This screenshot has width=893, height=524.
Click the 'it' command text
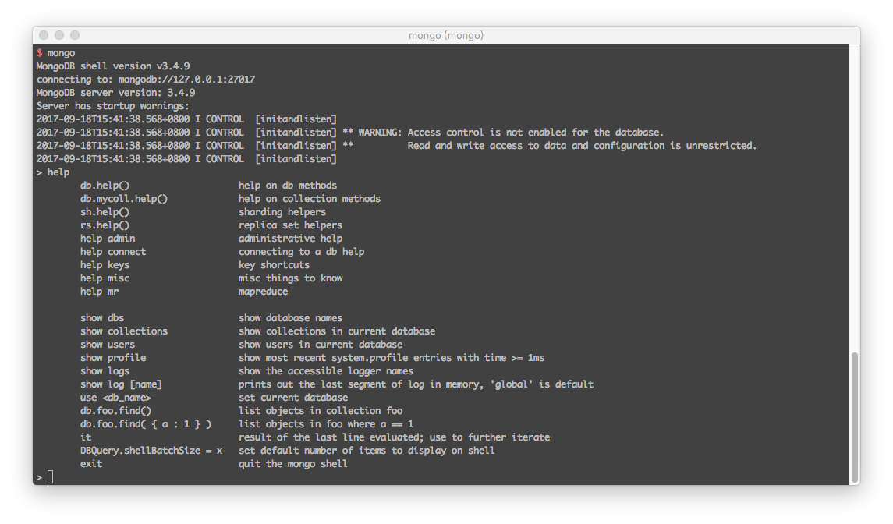click(x=86, y=437)
